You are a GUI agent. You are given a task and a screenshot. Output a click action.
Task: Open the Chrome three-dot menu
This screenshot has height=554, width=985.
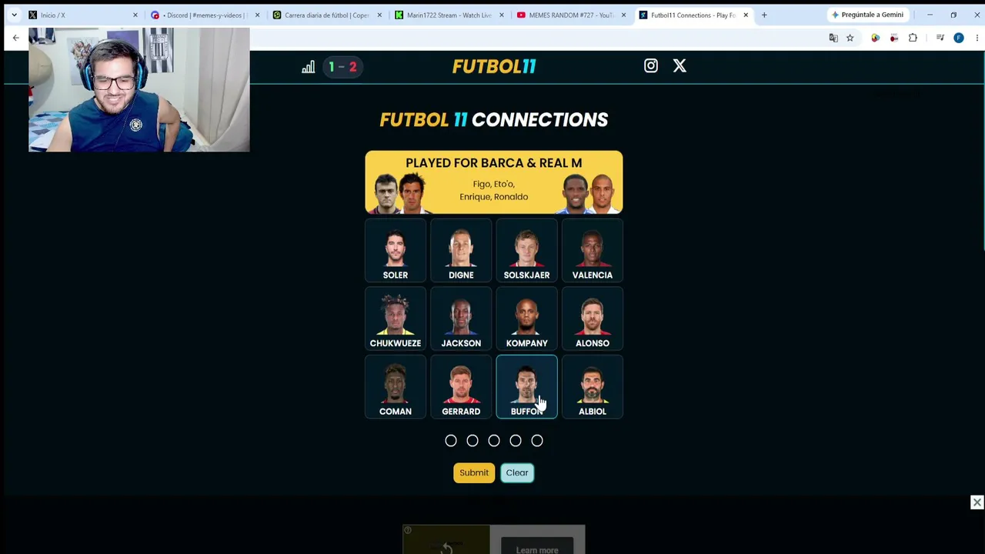tap(977, 38)
